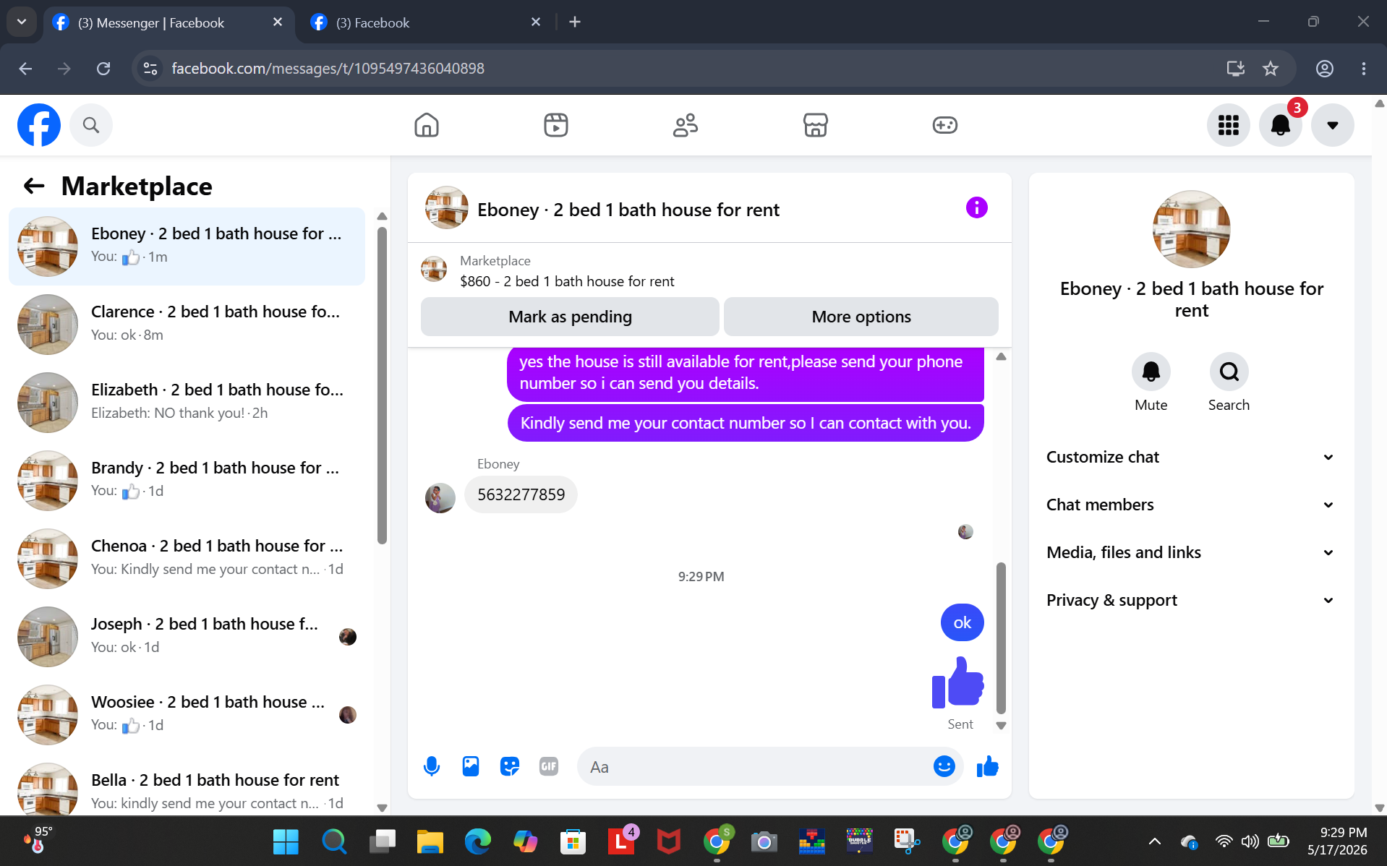The image size is (1387, 866).
Task: Click the voice clip microphone icon
Action: [432, 766]
